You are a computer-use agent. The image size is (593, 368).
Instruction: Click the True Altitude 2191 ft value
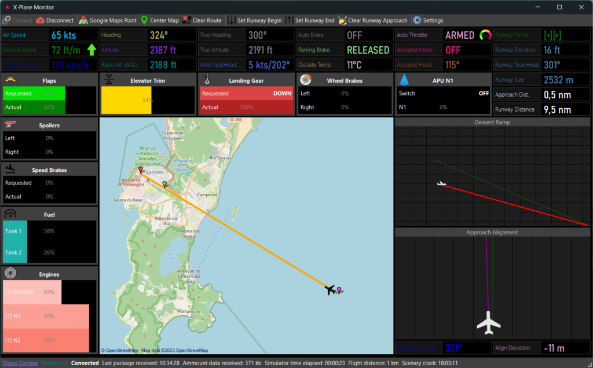click(260, 50)
